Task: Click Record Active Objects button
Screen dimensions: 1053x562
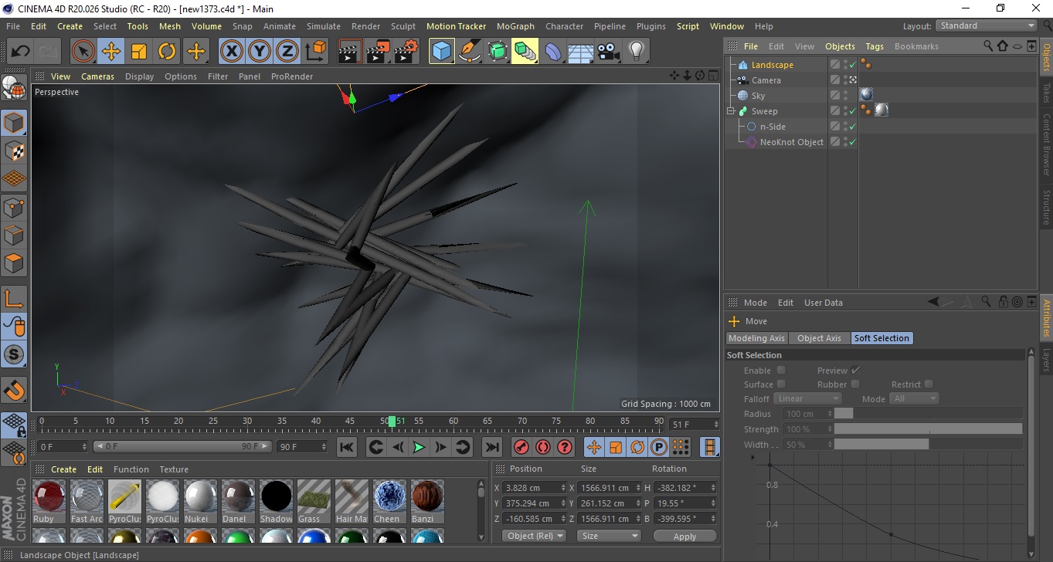Action: pos(521,447)
